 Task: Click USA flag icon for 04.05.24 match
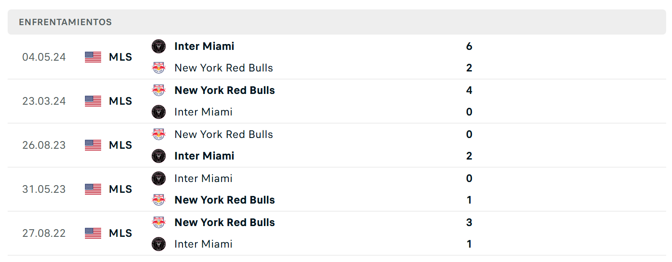tap(93, 57)
